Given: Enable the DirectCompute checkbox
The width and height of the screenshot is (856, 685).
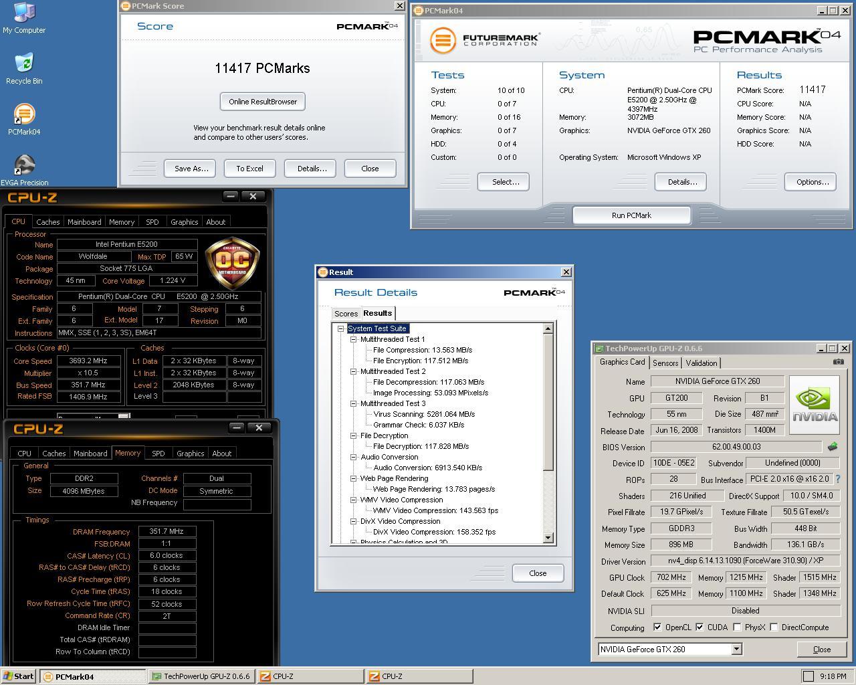Looking at the screenshot, I should pos(774,627).
